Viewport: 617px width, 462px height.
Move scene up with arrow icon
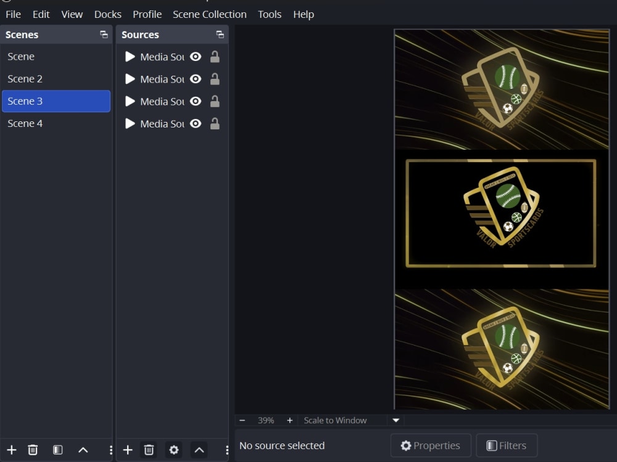pos(83,450)
